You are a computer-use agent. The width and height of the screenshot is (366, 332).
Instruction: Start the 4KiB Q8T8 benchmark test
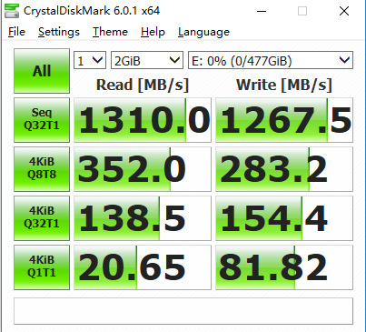[42, 169]
